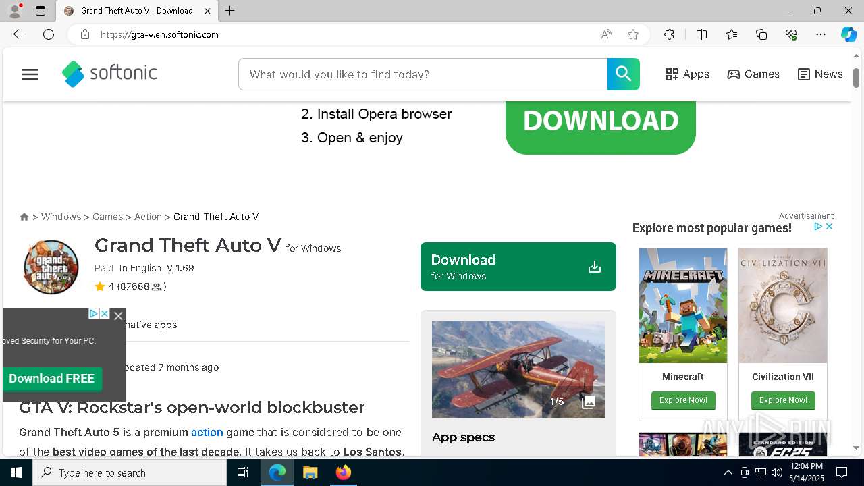Open the Windows breadcrumb link
Image resolution: width=864 pixels, height=486 pixels.
tap(61, 217)
